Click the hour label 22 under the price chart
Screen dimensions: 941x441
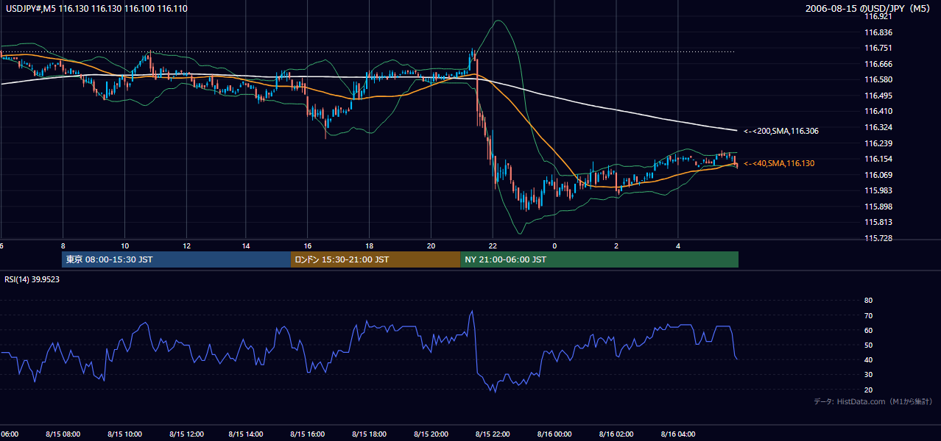[493, 245]
